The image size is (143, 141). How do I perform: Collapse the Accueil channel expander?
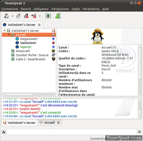[x=9, y=35]
